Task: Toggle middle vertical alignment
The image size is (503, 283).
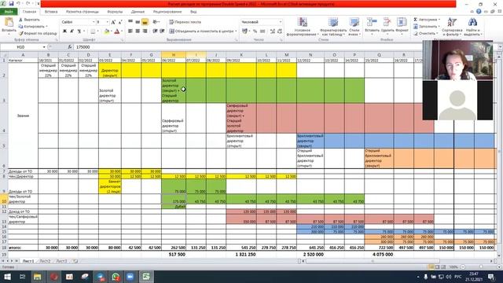Action: 138,22
